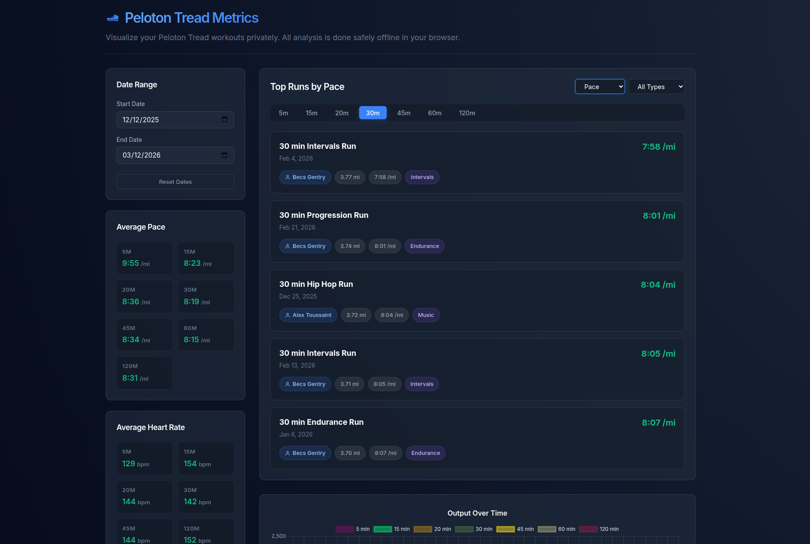Click the 5M average pace tile 9:55

(x=144, y=258)
